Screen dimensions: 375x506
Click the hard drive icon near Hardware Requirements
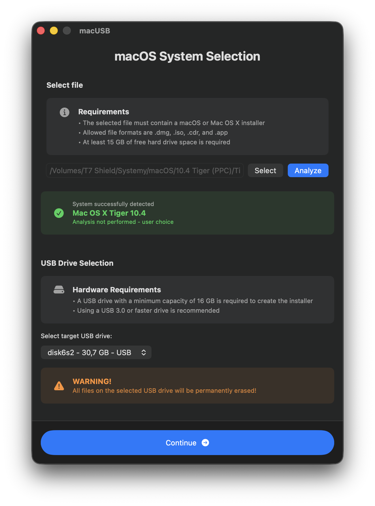59,290
